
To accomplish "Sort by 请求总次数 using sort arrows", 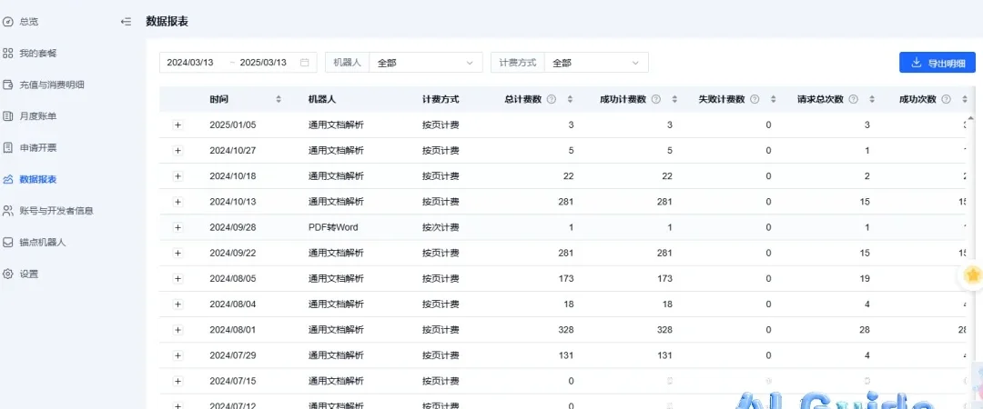I will click(872, 99).
